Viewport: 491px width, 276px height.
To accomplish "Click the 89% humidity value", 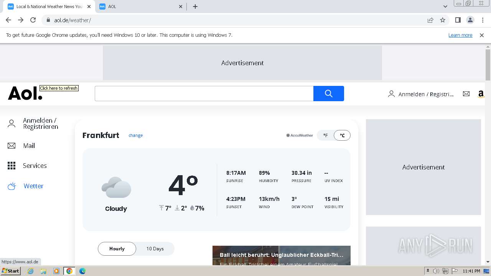I will pos(264,173).
